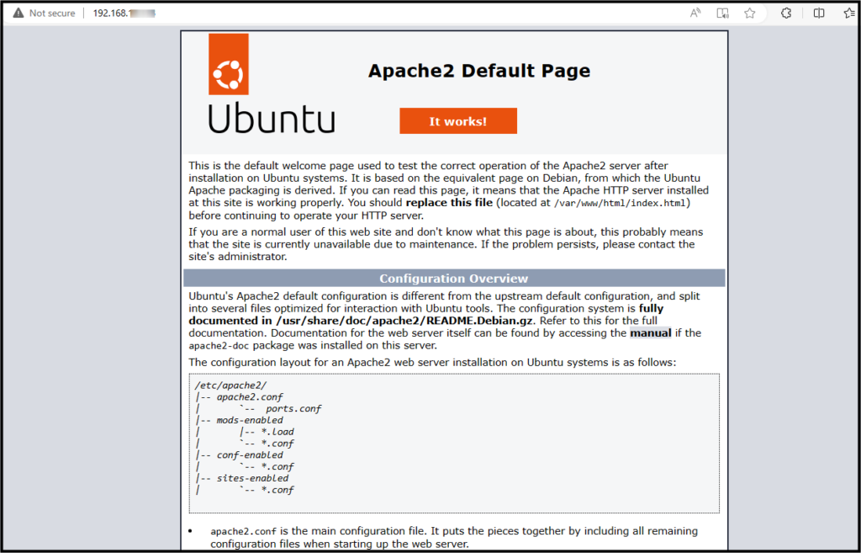Click the Apache2 Default Page heading
This screenshot has height=553, width=861.
pos(478,71)
